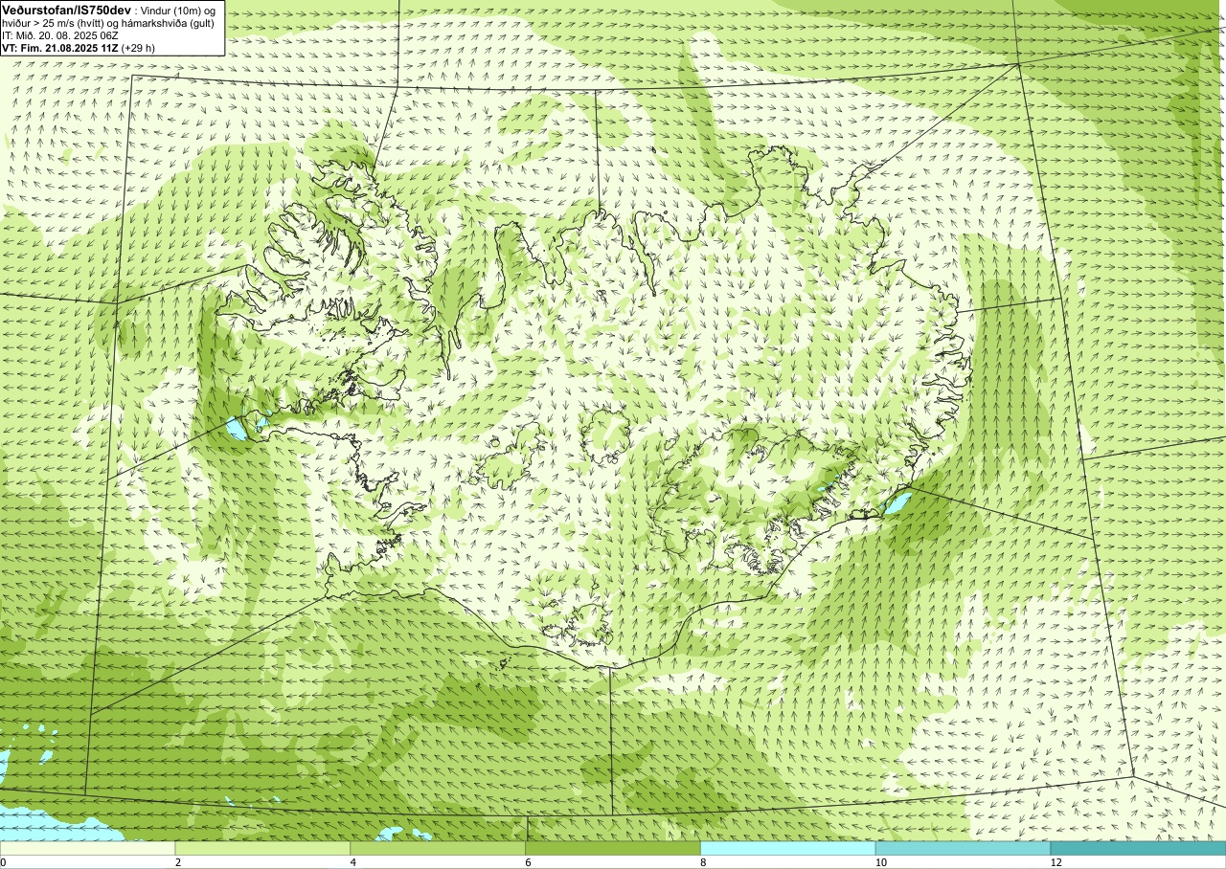Click the legend label '6'
Image resolution: width=1226 pixels, height=869 pixels.
529,862
